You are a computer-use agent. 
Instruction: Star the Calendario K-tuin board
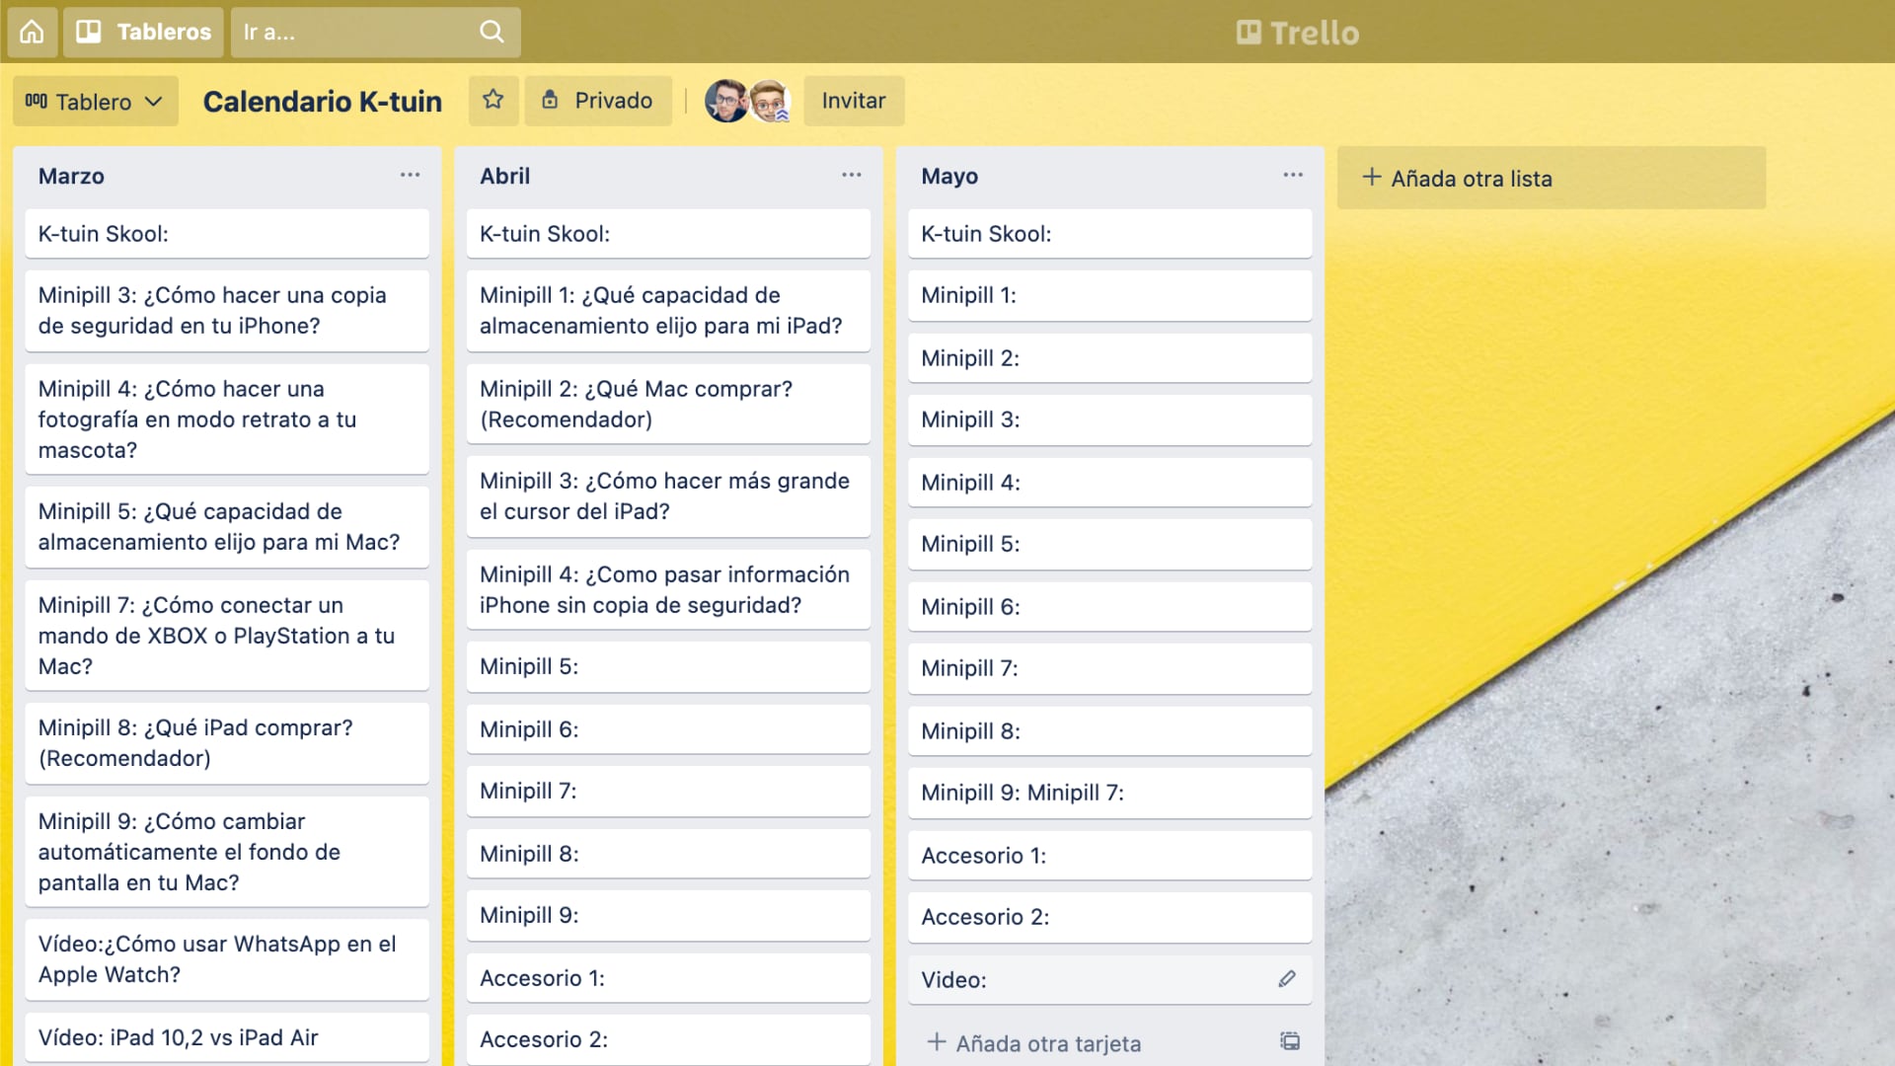tap(493, 100)
